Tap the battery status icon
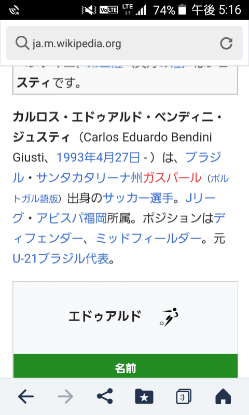 point(182,10)
